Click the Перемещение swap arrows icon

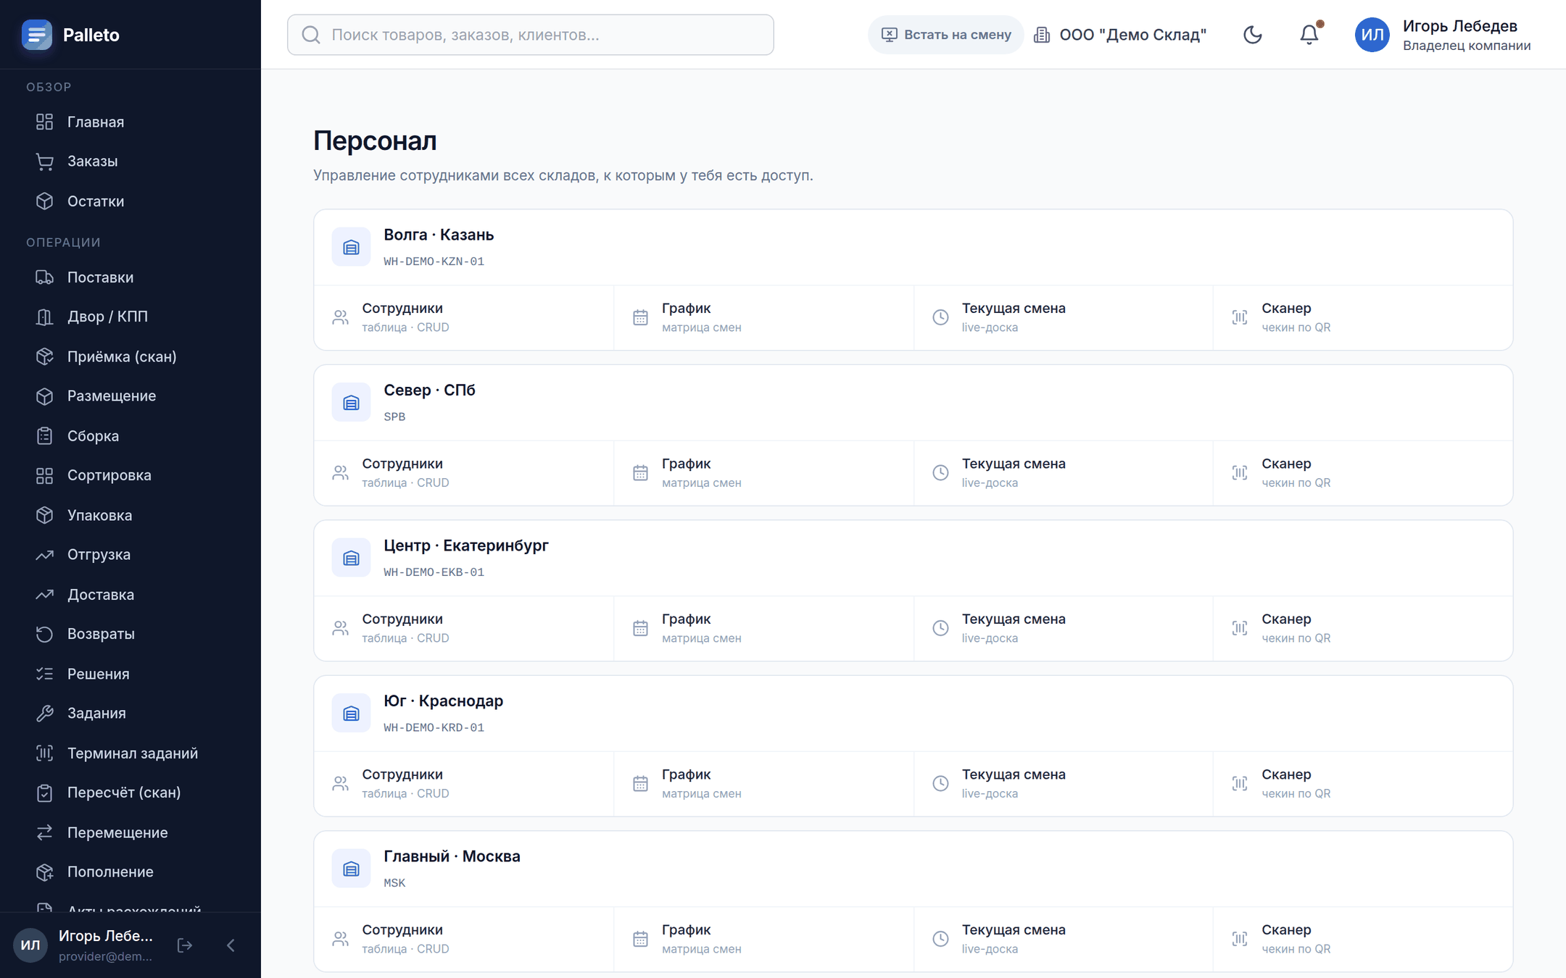45,832
